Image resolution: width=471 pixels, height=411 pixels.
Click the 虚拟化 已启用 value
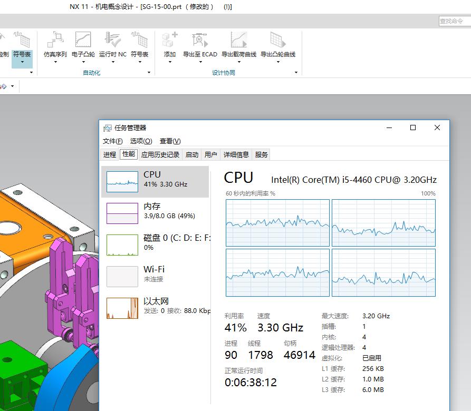pyautogui.click(x=372, y=358)
